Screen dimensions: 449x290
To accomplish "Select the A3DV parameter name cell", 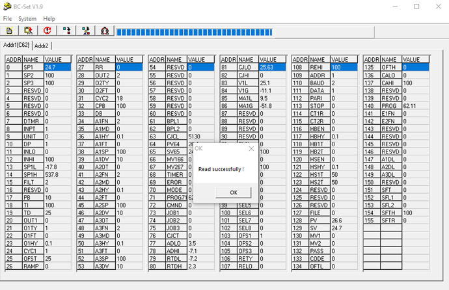I will (x=105, y=266).
